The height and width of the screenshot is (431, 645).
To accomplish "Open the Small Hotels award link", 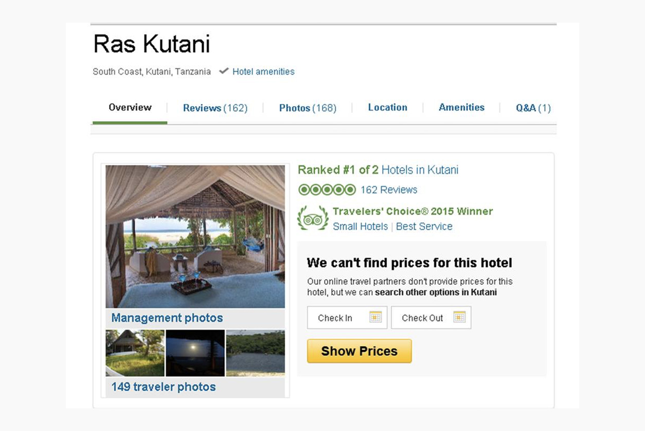I will [x=360, y=227].
